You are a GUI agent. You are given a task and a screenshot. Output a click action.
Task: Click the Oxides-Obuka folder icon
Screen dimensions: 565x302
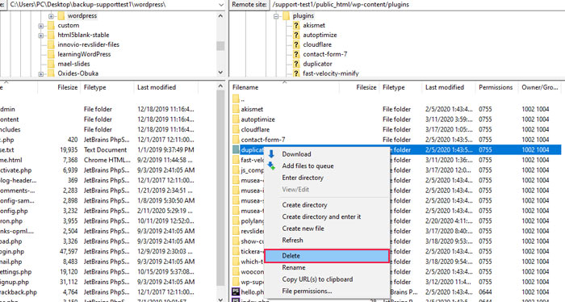[51, 73]
